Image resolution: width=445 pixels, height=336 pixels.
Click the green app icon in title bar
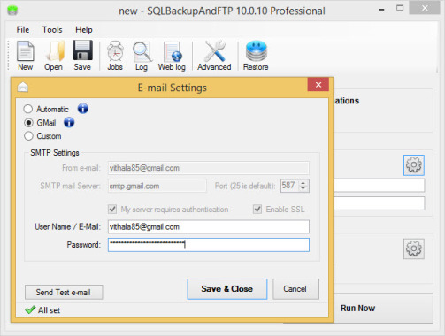tap(12, 11)
